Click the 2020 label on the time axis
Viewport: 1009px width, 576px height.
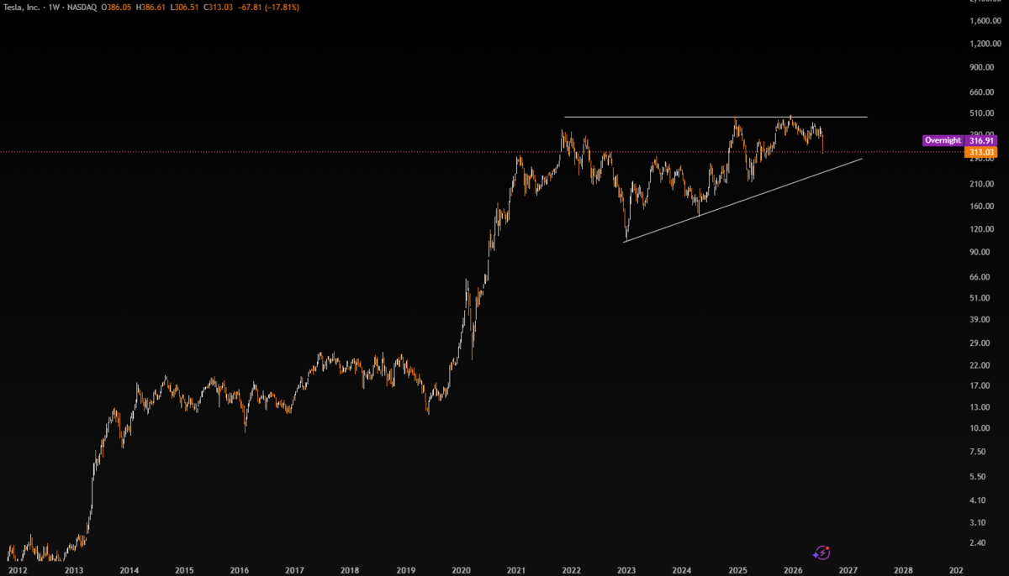click(461, 569)
